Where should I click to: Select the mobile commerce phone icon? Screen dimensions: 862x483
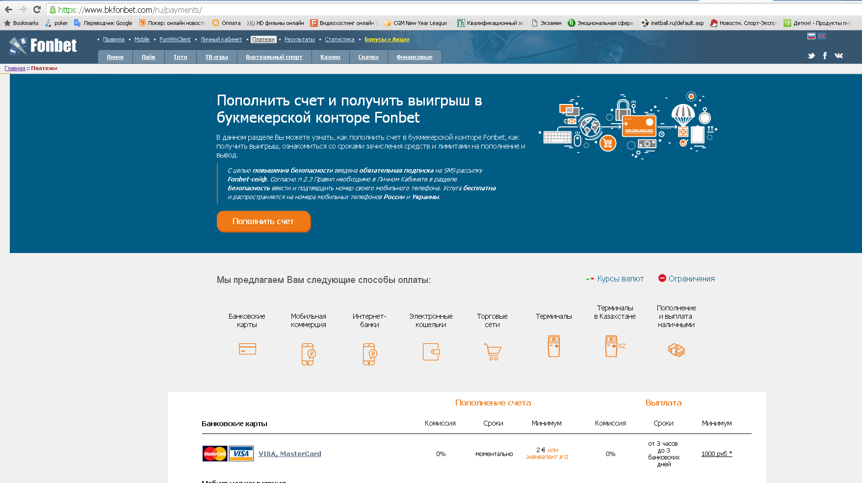[308, 354]
